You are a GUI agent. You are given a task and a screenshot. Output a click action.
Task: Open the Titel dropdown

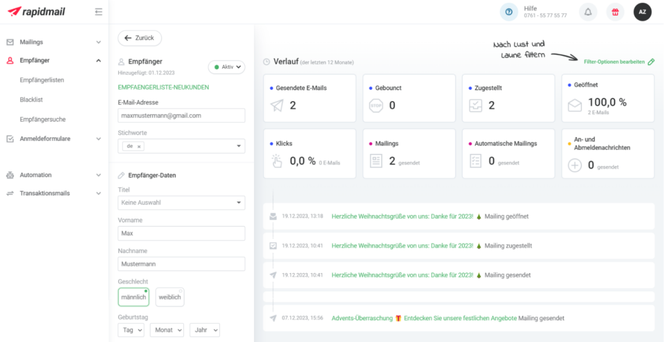(x=181, y=203)
